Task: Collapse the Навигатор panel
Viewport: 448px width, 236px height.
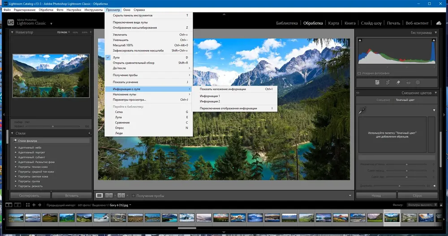Action: pyautogui.click(x=12, y=33)
